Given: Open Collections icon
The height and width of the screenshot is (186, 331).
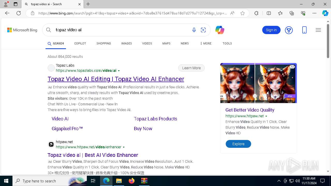Looking at the screenshot, I should click(292, 13).
